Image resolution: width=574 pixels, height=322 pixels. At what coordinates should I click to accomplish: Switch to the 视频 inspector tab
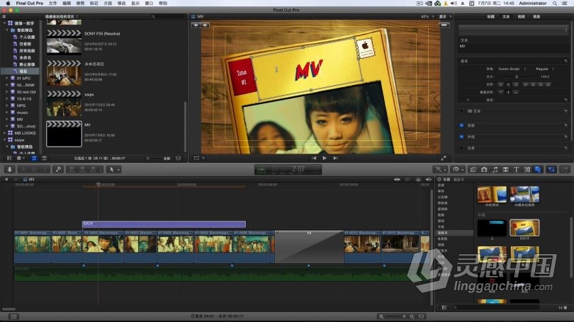tap(522, 16)
